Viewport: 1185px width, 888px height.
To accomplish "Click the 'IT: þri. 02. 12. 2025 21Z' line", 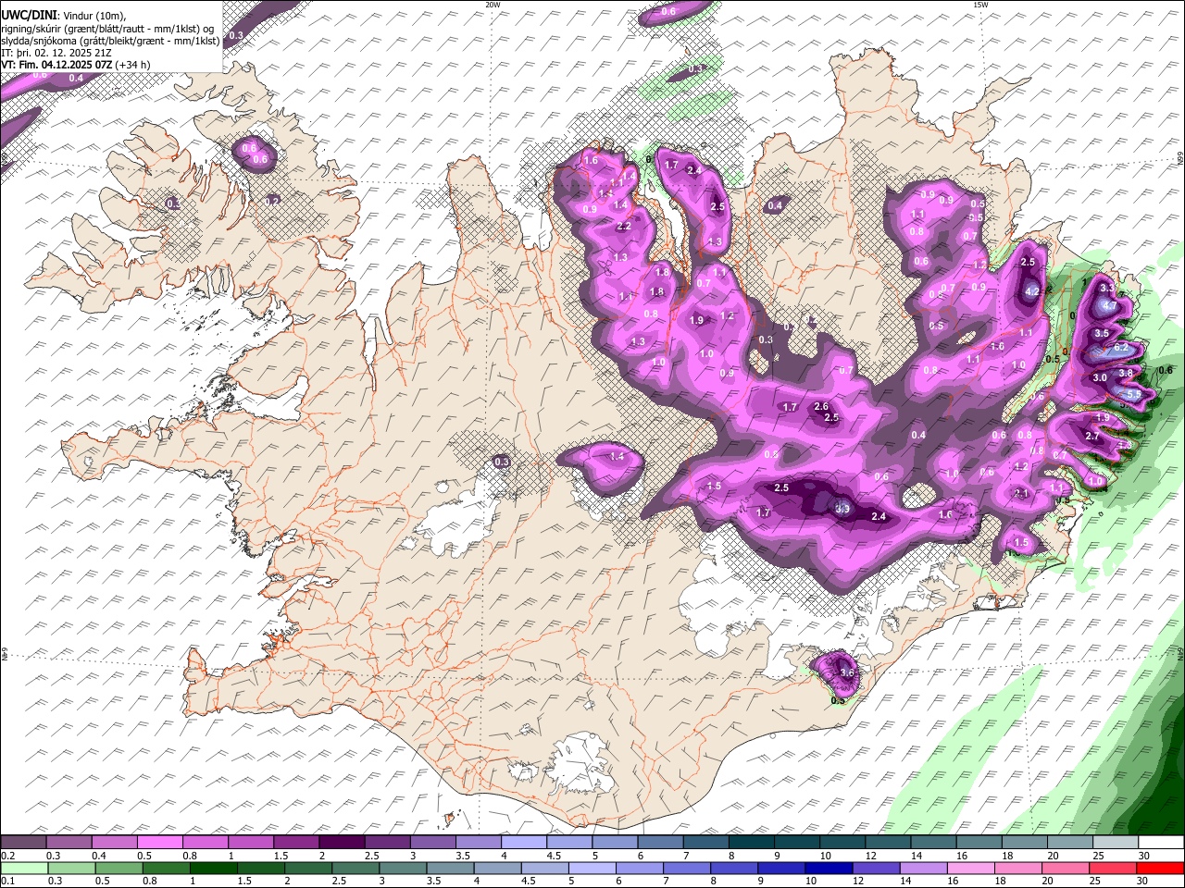I will (x=55, y=53).
